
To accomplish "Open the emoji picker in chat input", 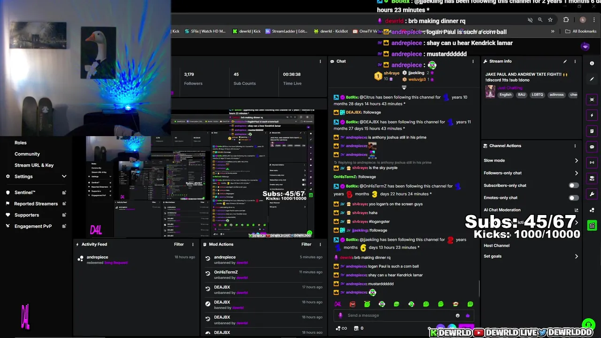I will pyautogui.click(x=458, y=315).
